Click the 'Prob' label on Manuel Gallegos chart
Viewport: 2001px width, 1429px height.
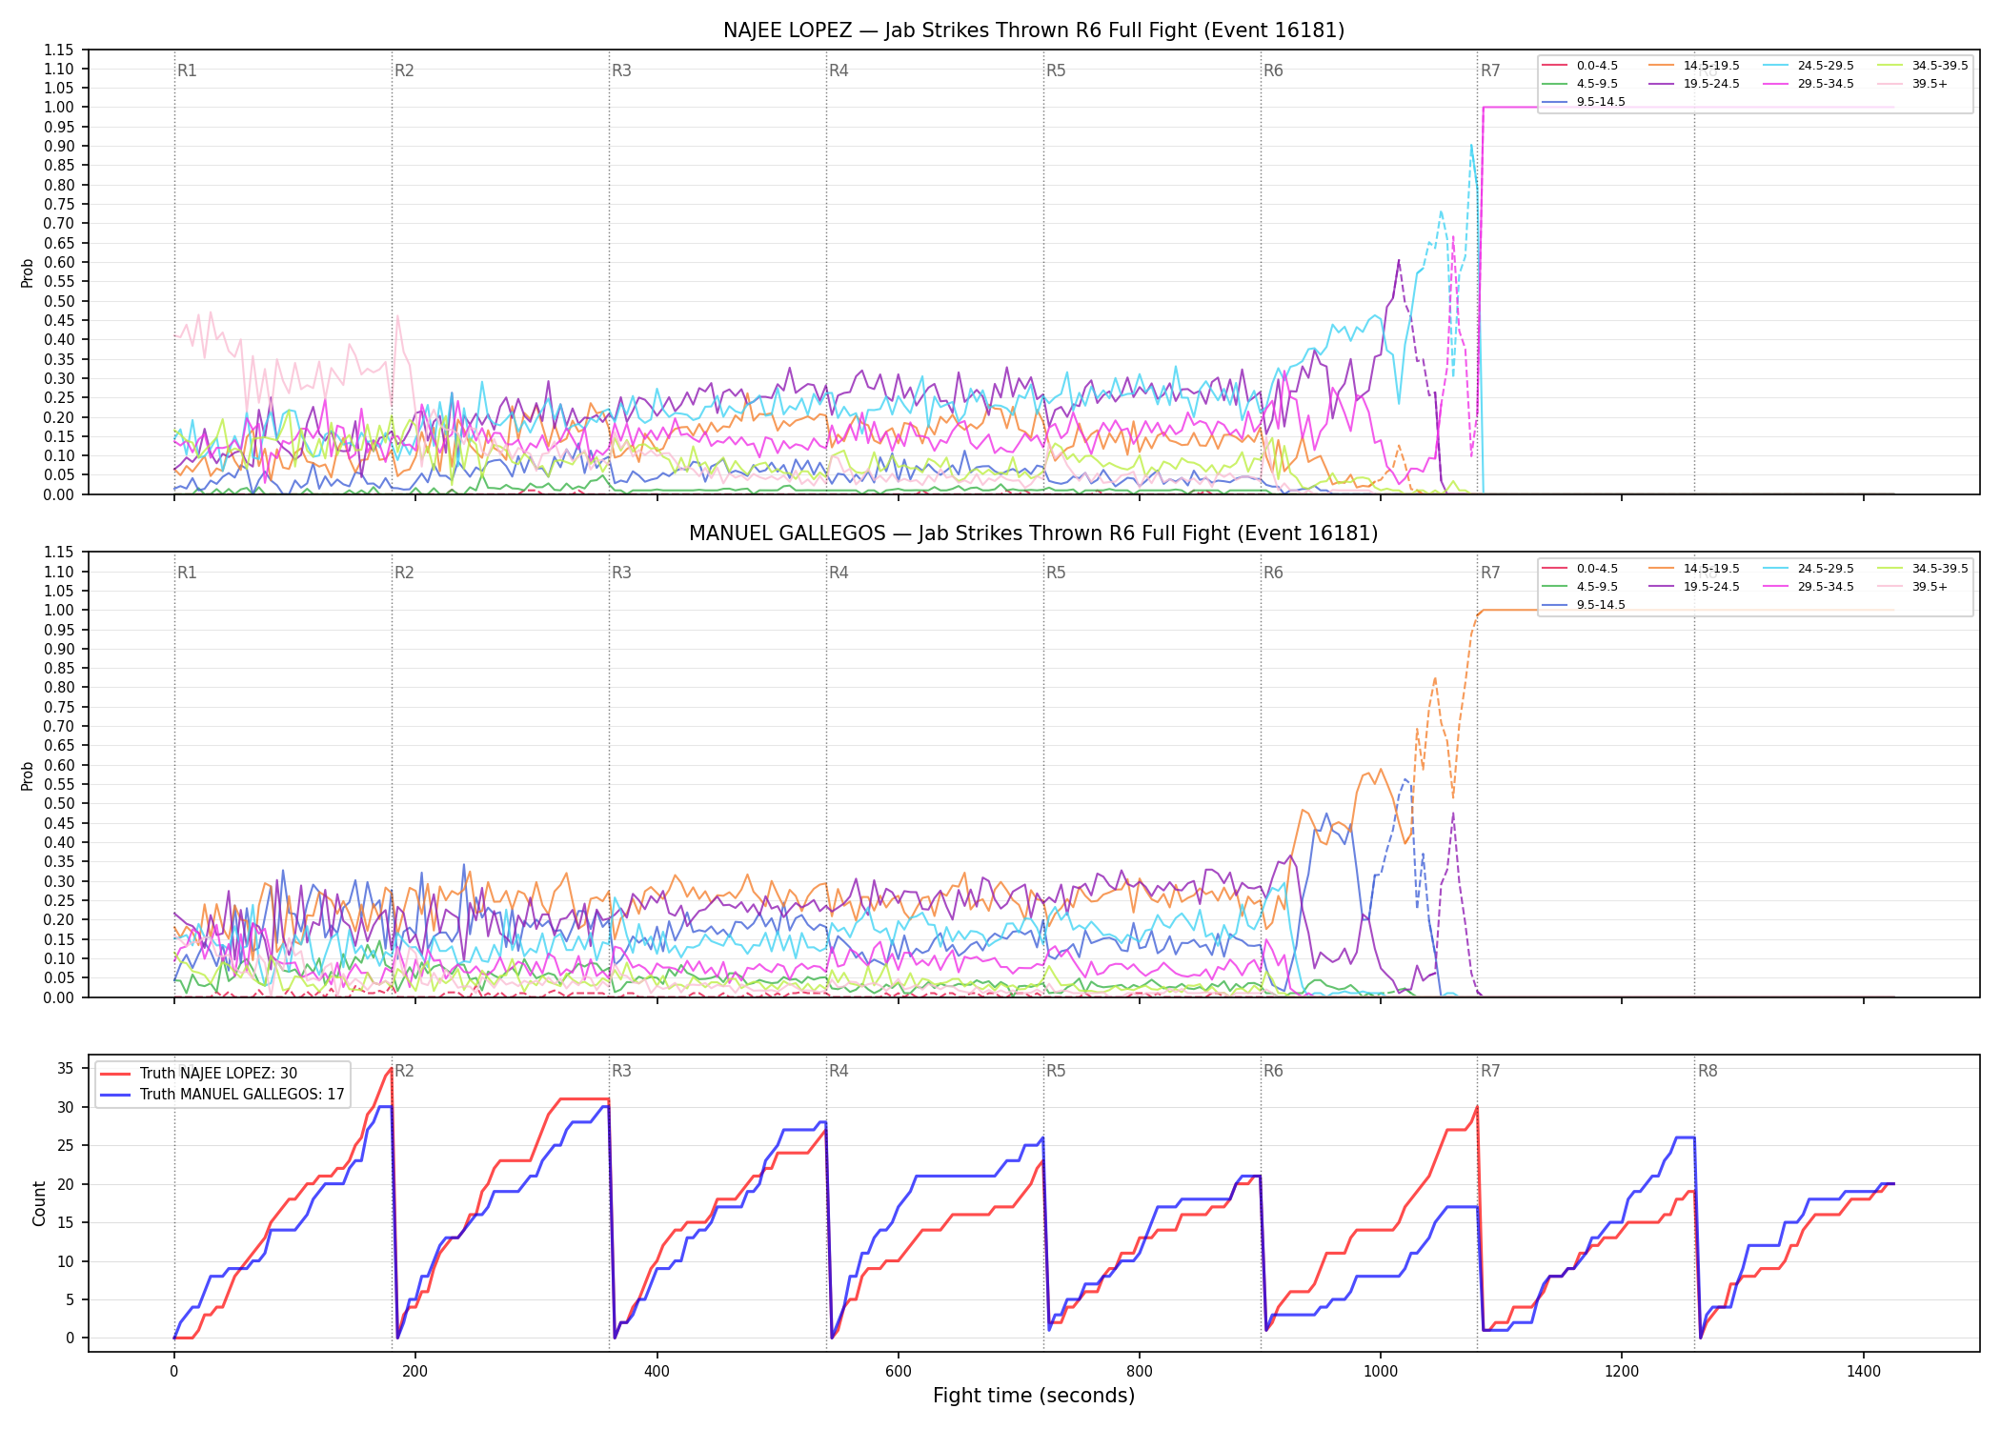tap(28, 775)
